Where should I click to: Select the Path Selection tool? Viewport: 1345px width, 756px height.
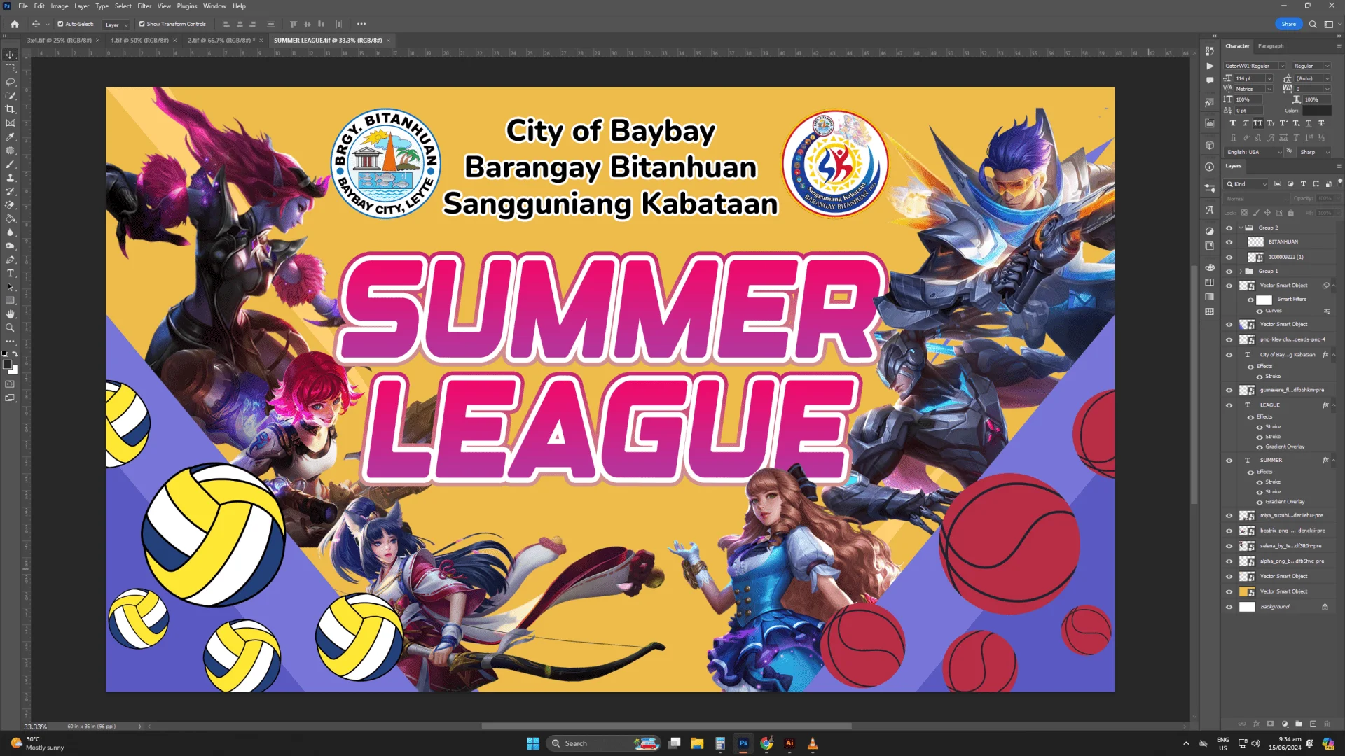pos(10,287)
